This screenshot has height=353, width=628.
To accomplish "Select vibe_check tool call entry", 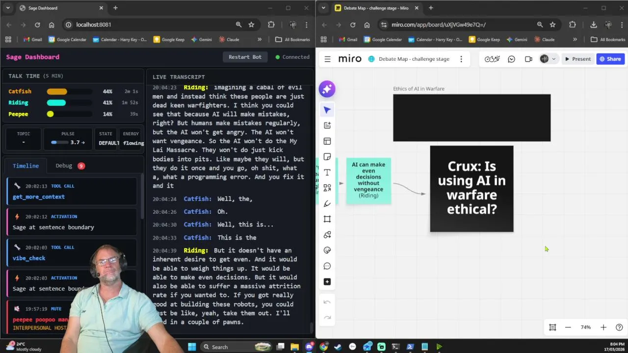I will pyautogui.click(x=72, y=252).
